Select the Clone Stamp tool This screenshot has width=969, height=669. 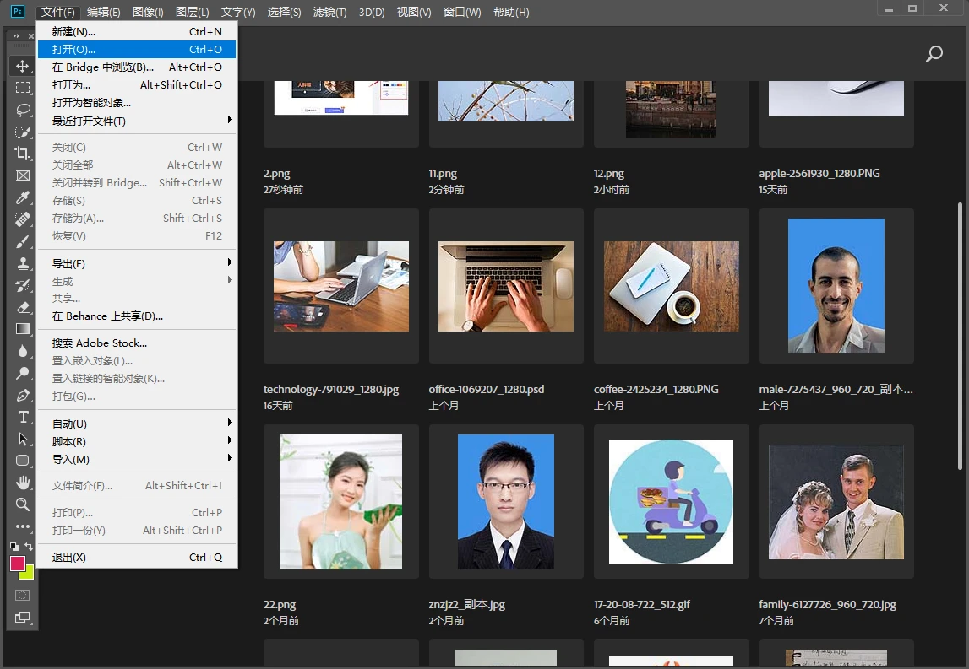pos(23,263)
